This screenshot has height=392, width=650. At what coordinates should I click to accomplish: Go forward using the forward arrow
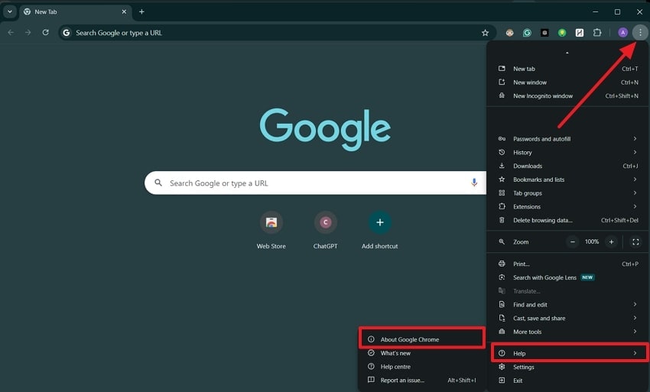click(28, 32)
